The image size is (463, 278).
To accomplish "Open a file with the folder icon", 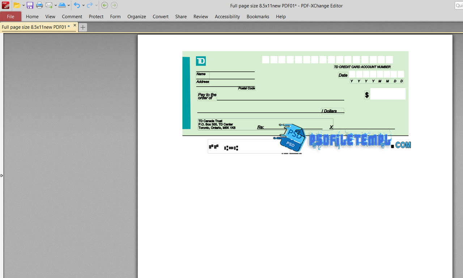I will 17,5.
